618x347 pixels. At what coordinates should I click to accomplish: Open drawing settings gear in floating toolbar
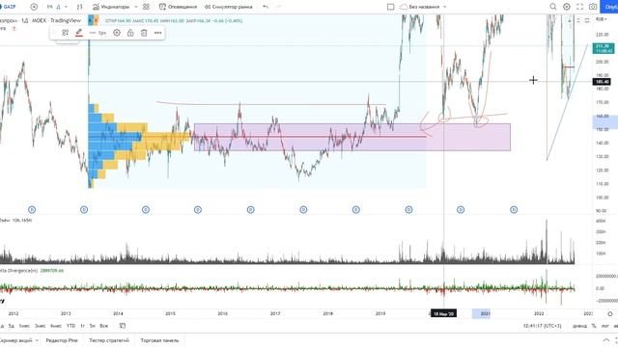(x=117, y=33)
